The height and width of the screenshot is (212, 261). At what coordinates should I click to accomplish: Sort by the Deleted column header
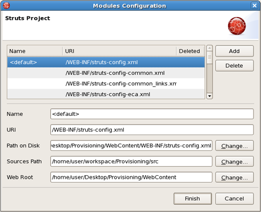pyautogui.click(x=191, y=51)
